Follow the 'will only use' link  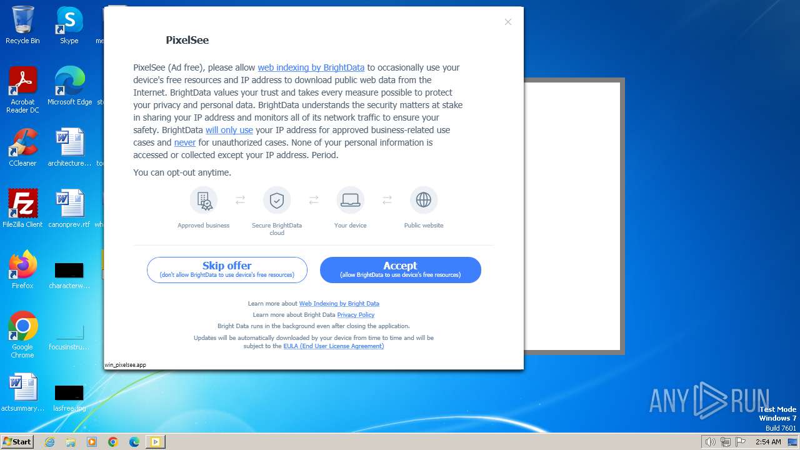point(229,130)
